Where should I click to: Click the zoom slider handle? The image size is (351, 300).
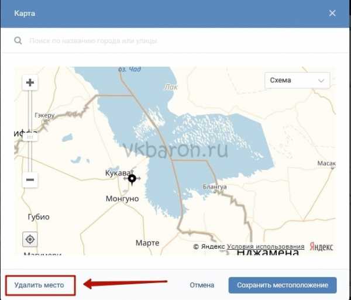coord(30,137)
